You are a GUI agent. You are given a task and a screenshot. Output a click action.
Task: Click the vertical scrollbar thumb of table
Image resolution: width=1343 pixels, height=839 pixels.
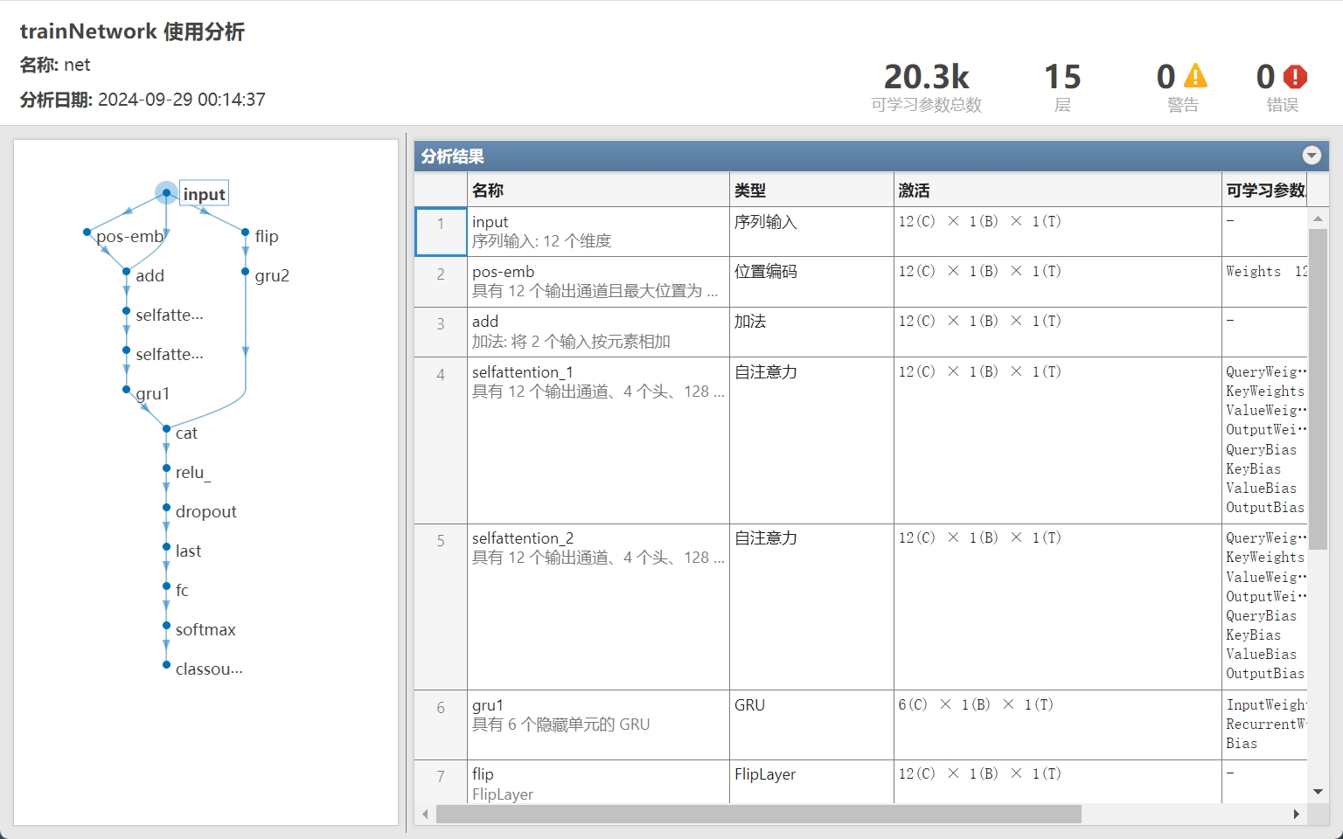(x=1318, y=389)
